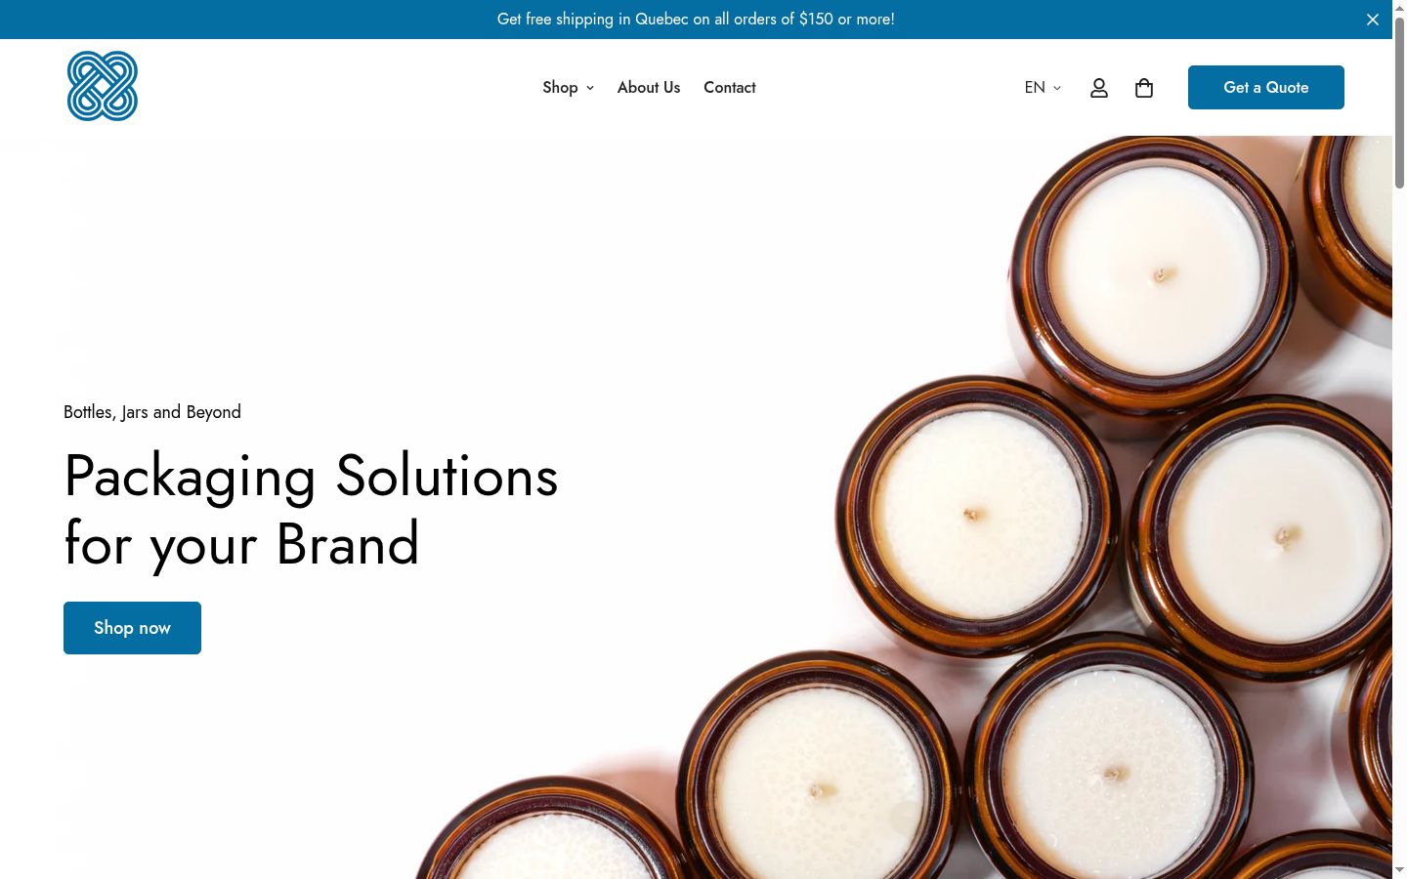Open the shopping bag cart

click(1144, 88)
